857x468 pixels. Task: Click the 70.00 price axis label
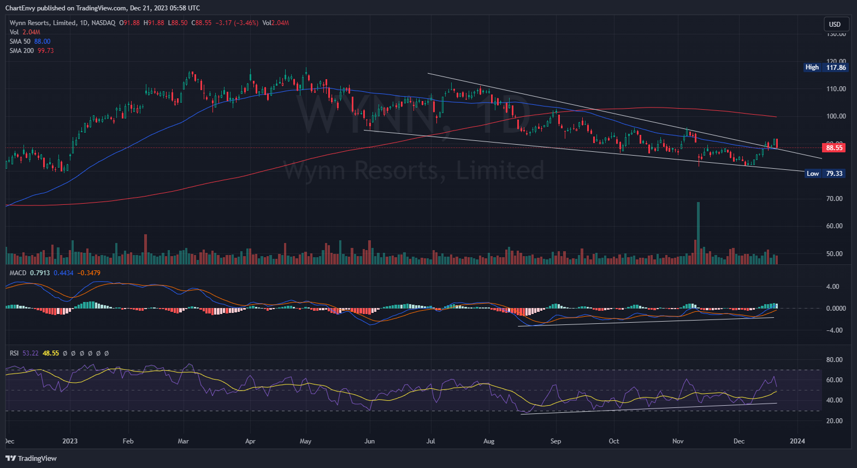[x=834, y=199]
